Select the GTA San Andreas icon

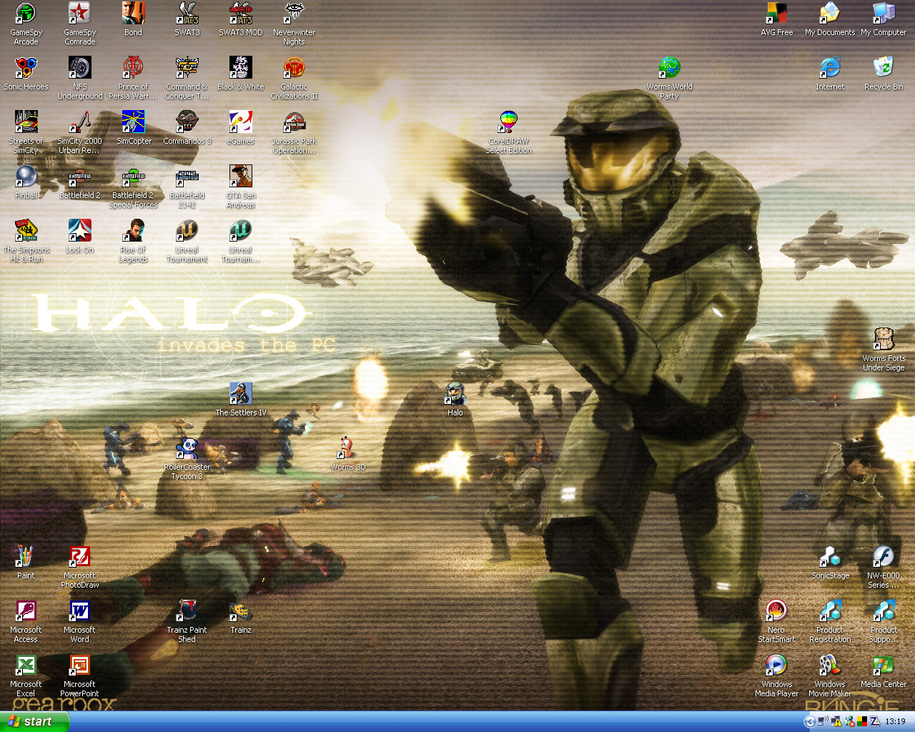coord(241,187)
